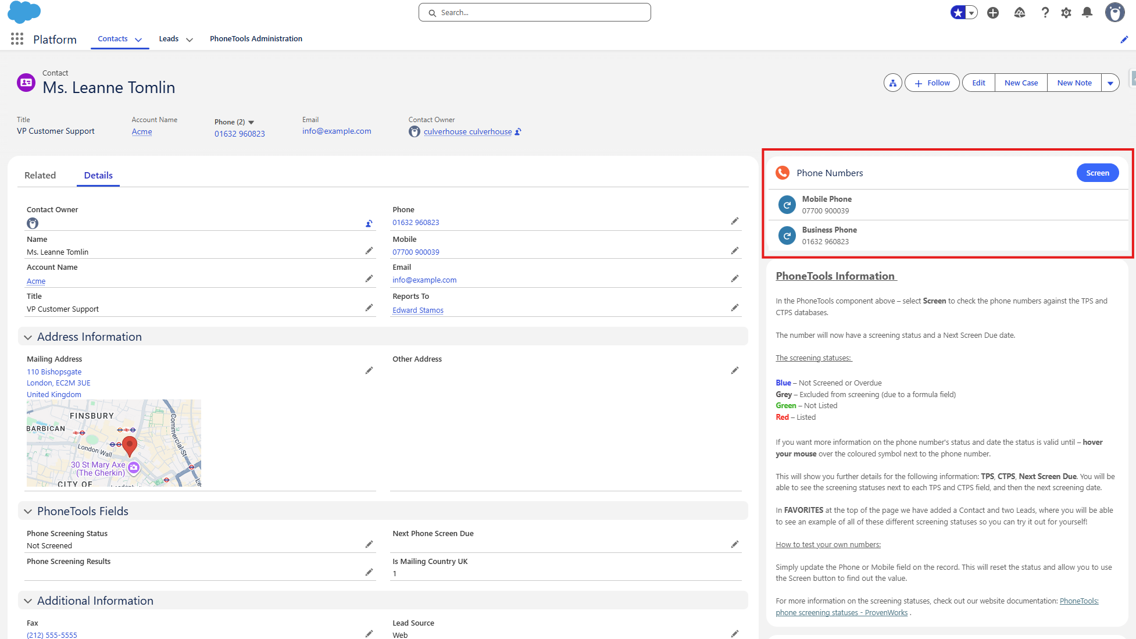
Task: Switch to the Related tab
Action: pos(40,175)
